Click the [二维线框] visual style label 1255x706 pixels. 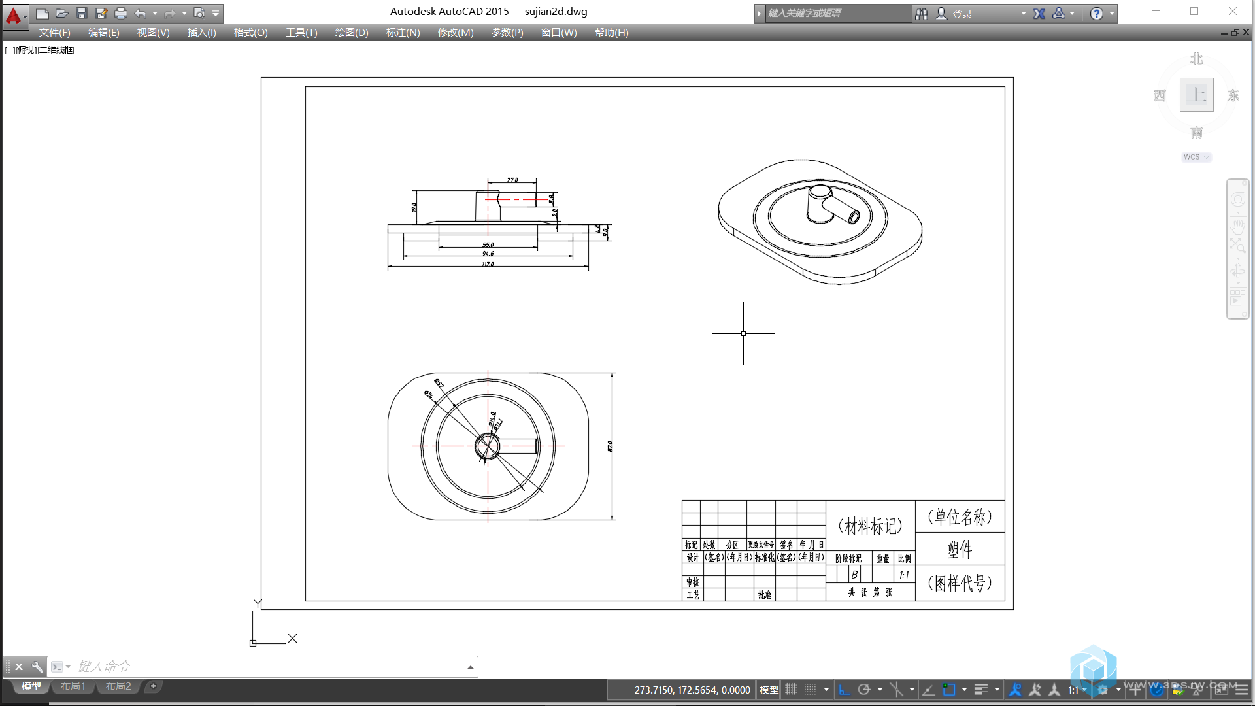click(56, 50)
